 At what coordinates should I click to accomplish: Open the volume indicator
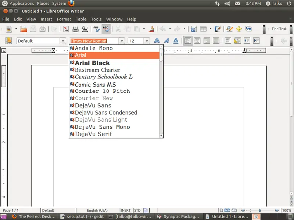tap(227, 3)
